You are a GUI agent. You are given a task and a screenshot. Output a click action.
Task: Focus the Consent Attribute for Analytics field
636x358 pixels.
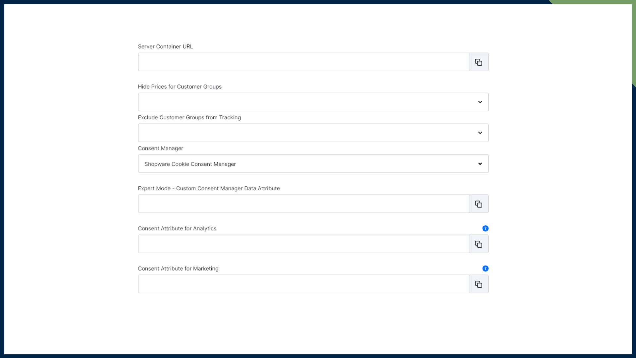pyautogui.click(x=303, y=244)
